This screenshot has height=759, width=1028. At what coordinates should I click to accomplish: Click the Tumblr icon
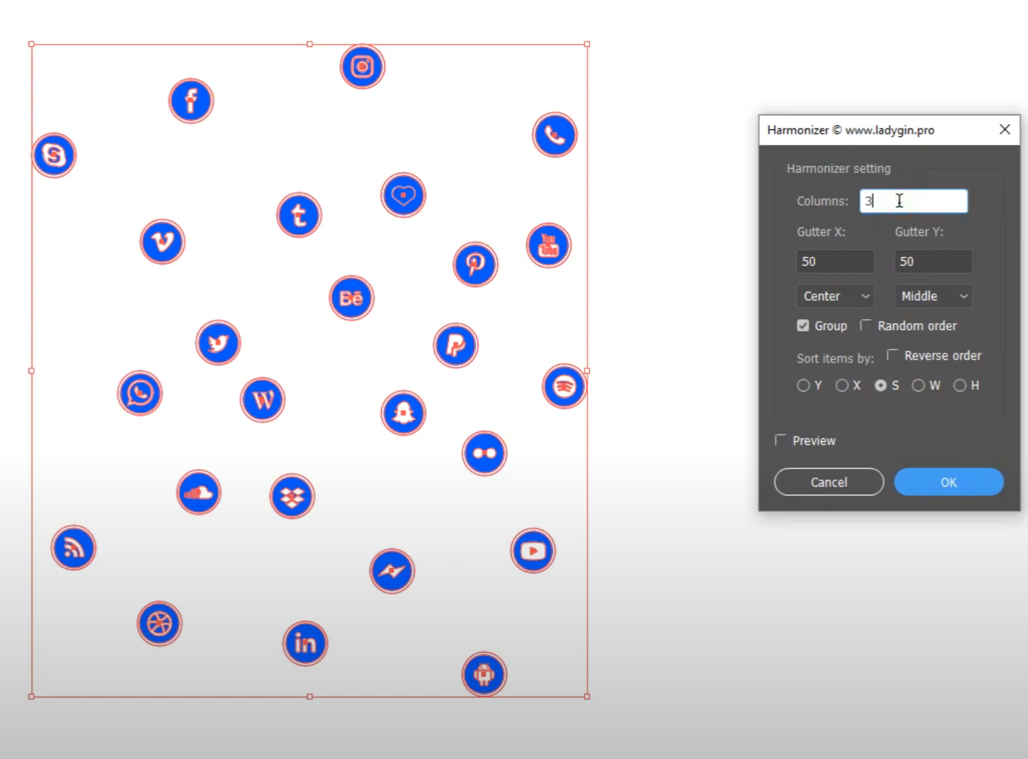point(299,215)
